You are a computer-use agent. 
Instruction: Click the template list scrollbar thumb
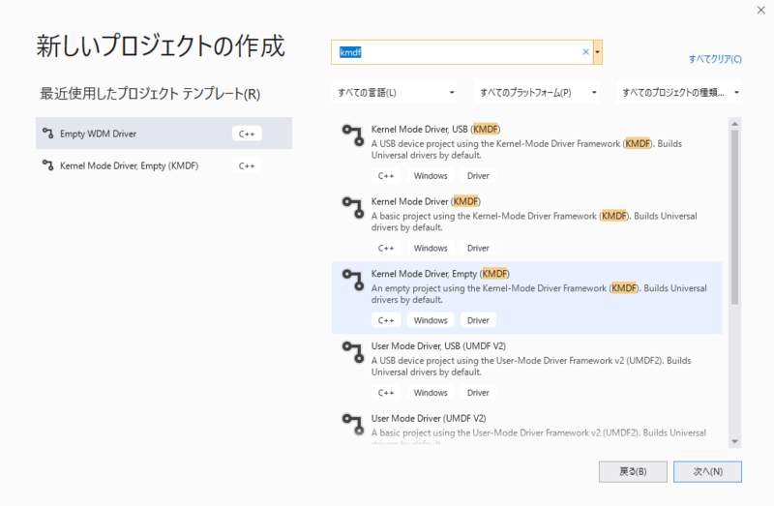tap(734, 218)
